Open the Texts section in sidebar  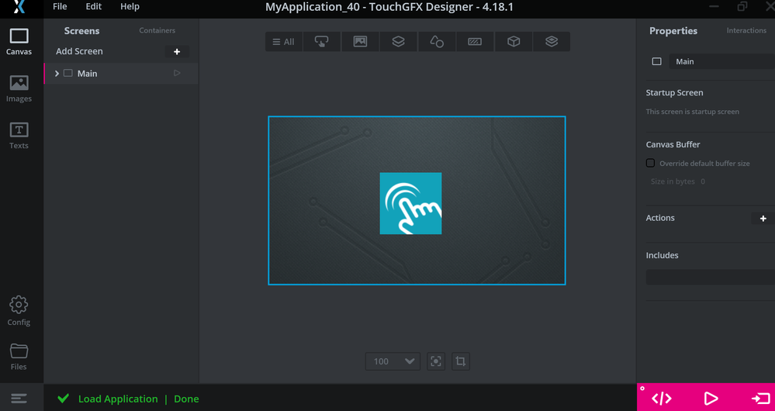[x=19, y=136]
